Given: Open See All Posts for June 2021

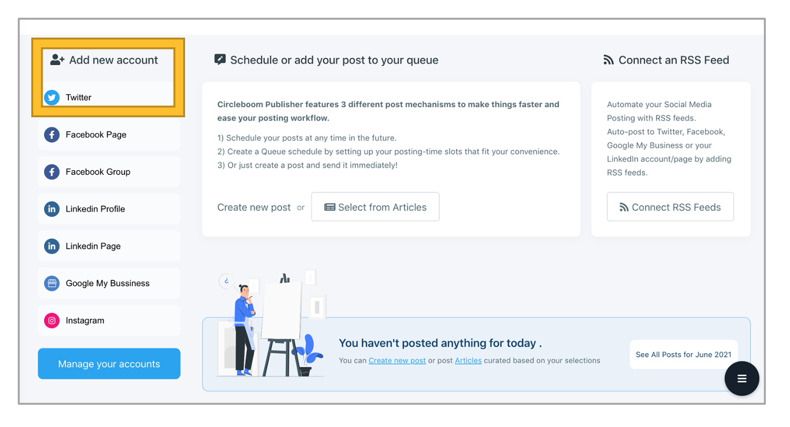Looking at the screenshot, I should pyautogui.click(x=683, y=354).
